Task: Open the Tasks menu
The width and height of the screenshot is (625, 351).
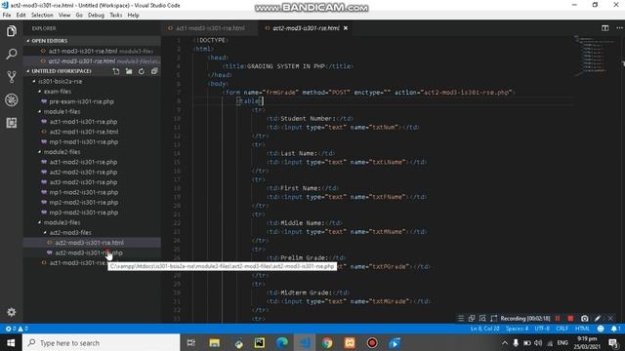Action: pyautogui.click(x=116, y=16)
